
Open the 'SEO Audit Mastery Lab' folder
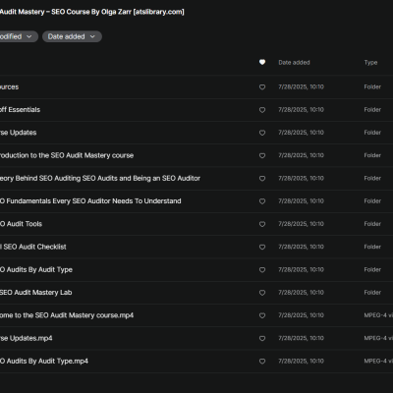click(x=35, y=293)
